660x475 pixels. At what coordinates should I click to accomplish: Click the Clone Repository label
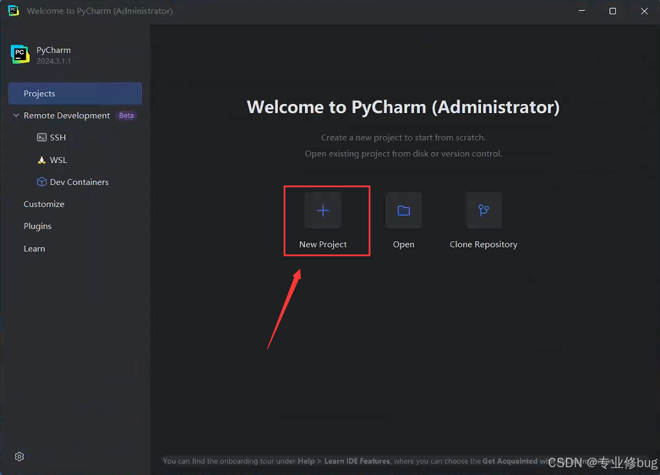tap(483, 244)
